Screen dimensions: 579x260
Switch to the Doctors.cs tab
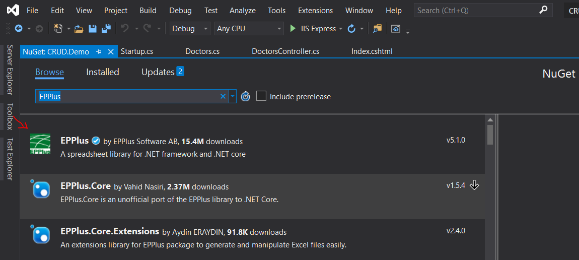202,51
